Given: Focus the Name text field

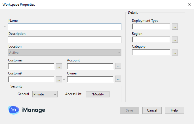Looking at the screenshot, I should point(65,27).
